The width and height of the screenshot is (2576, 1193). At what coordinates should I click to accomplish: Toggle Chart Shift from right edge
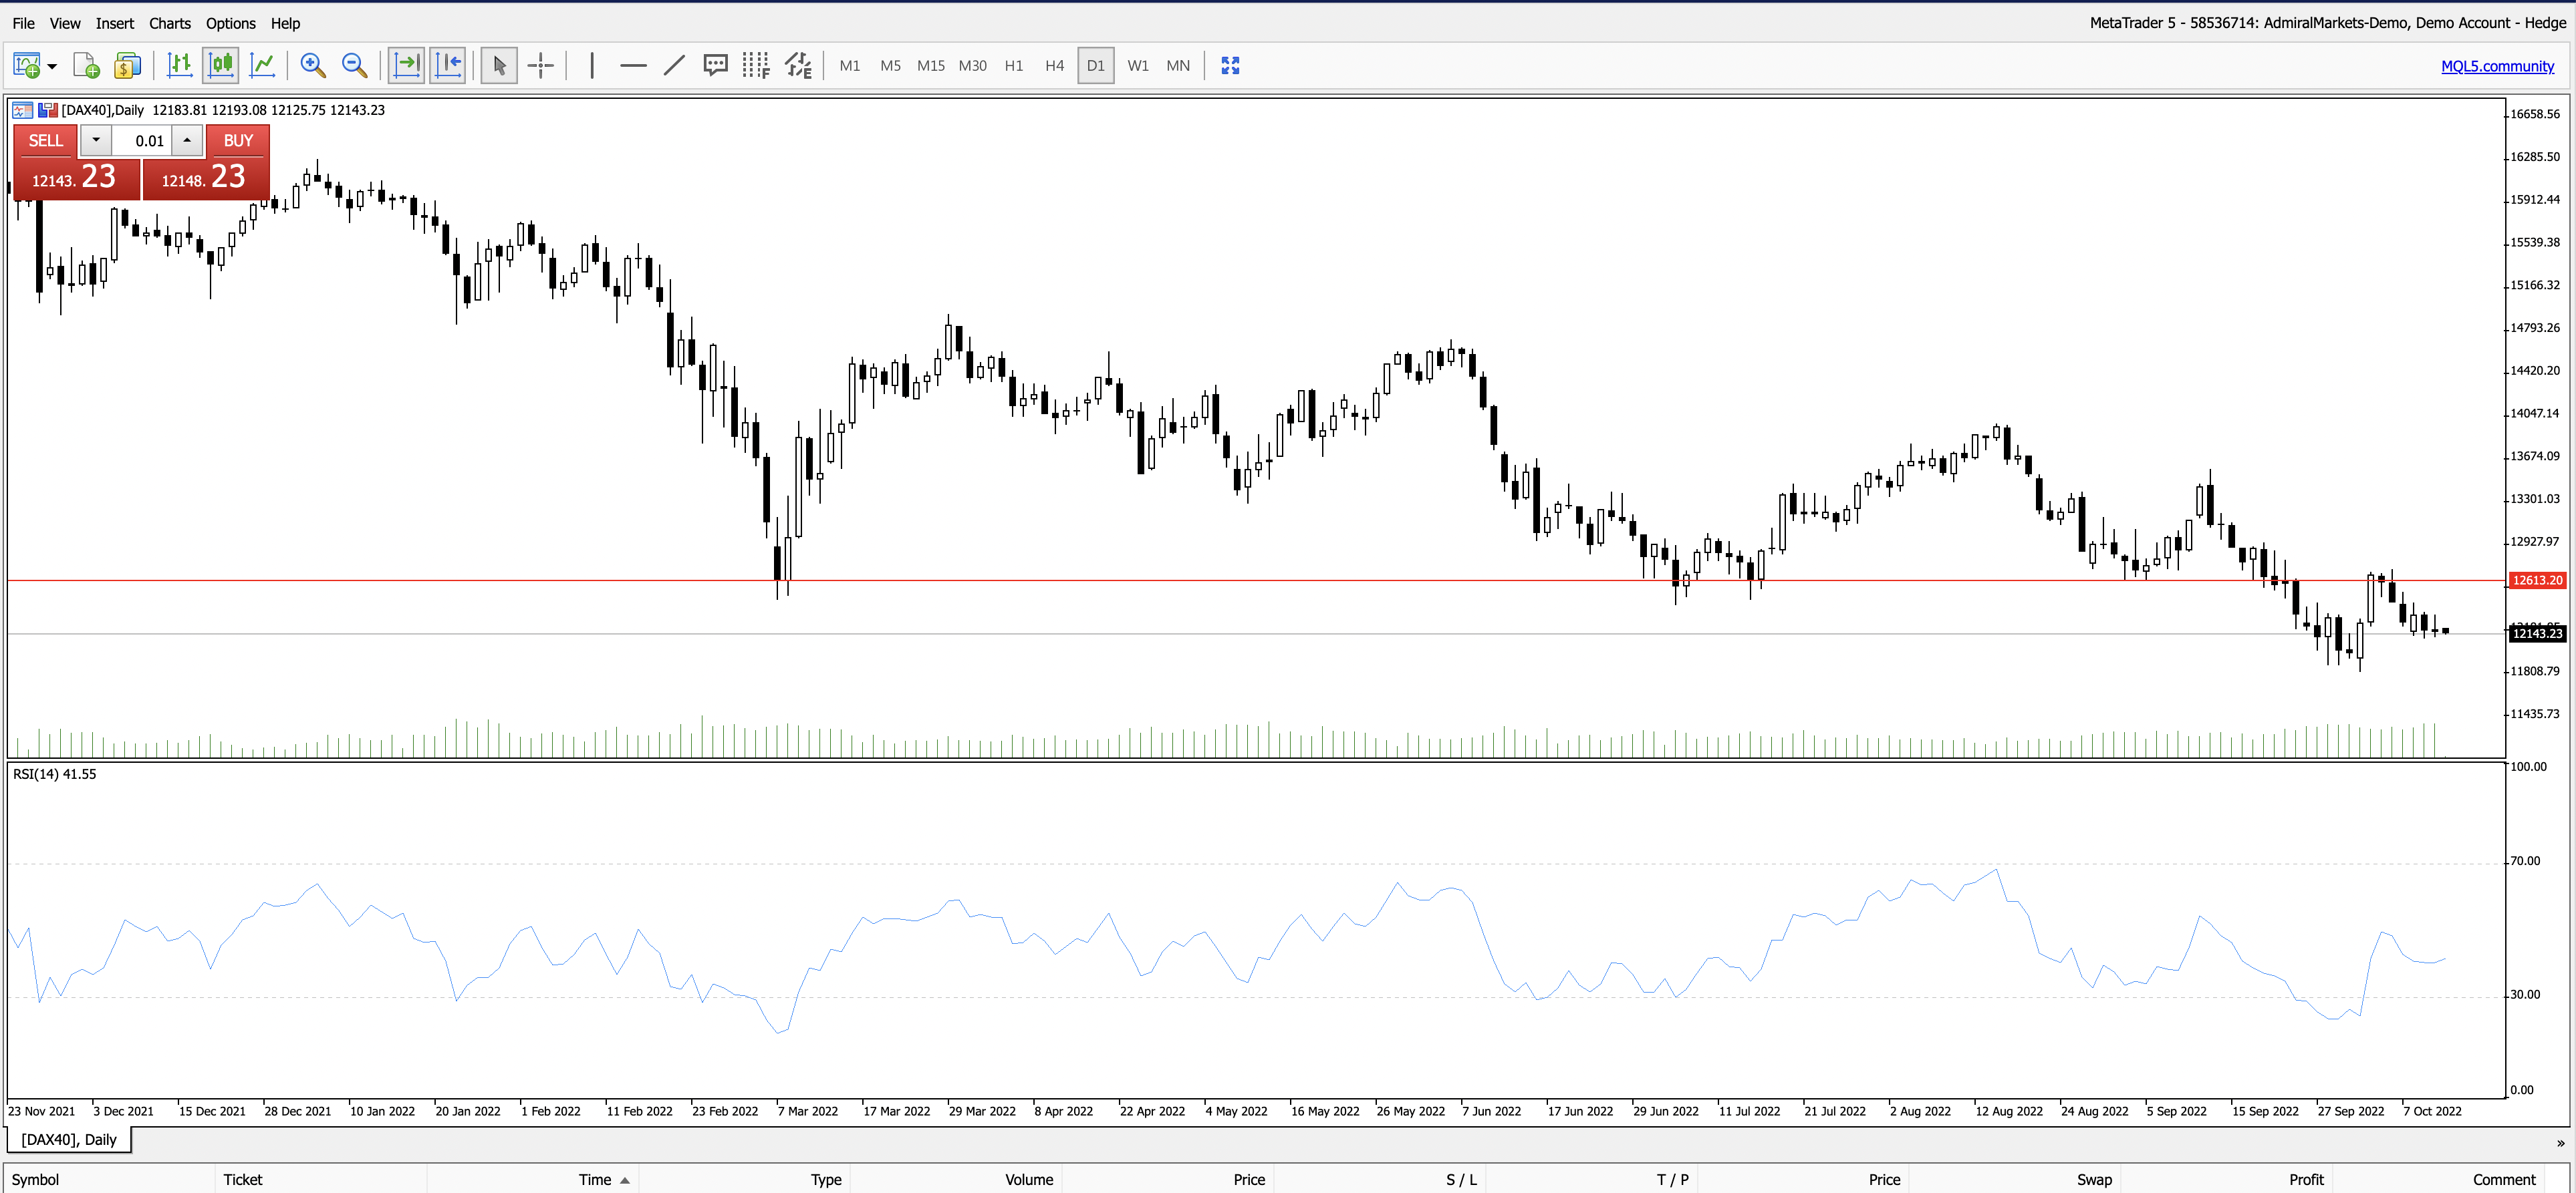(x=448, y=66)
